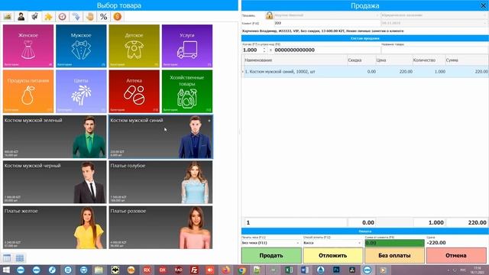Viewport: 489px width, 275px height.
Task: Open the payment method dropdown Касса
Action: [x=332, y=243]
